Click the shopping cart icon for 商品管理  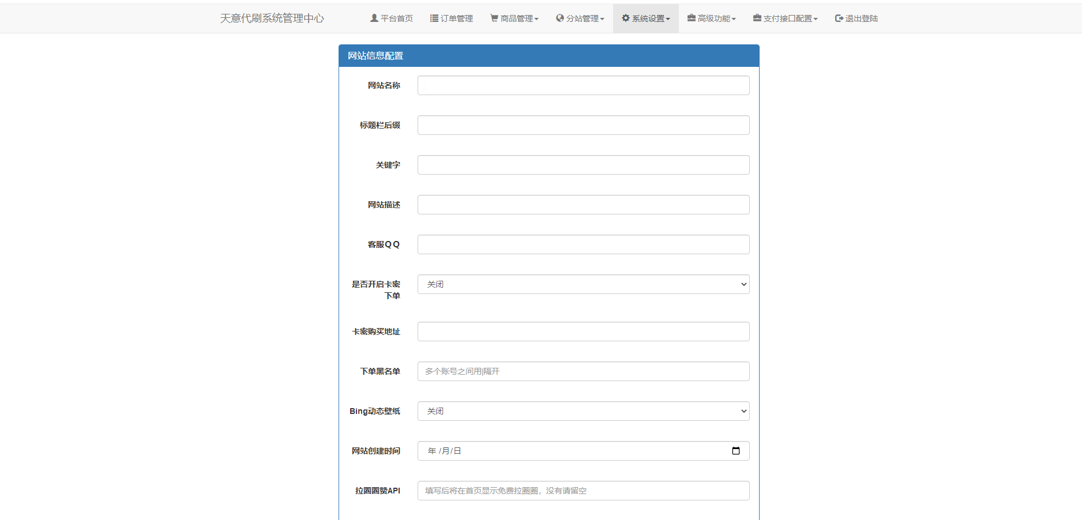tap(494, 18)
